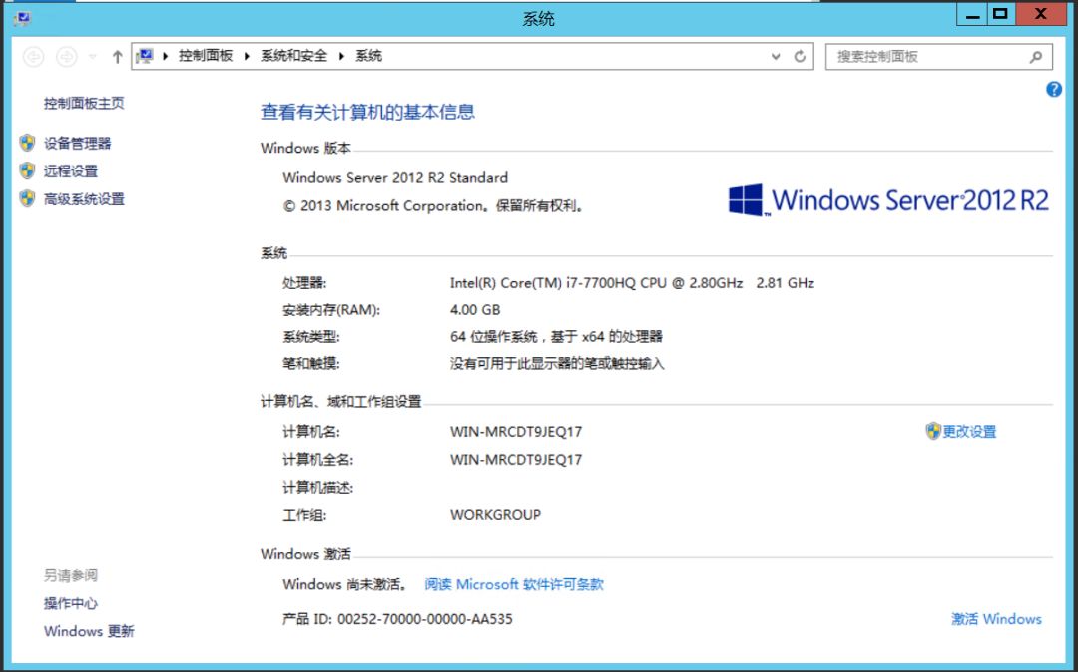Click the 系统 window title text
The width and height of the screenshot is (1078, 672).
[x=538, y=19]
